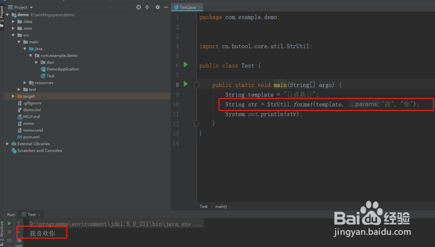This screenshot has height=247, width=435.
Task: Select target folder in tree
Action: pos(29,96)
